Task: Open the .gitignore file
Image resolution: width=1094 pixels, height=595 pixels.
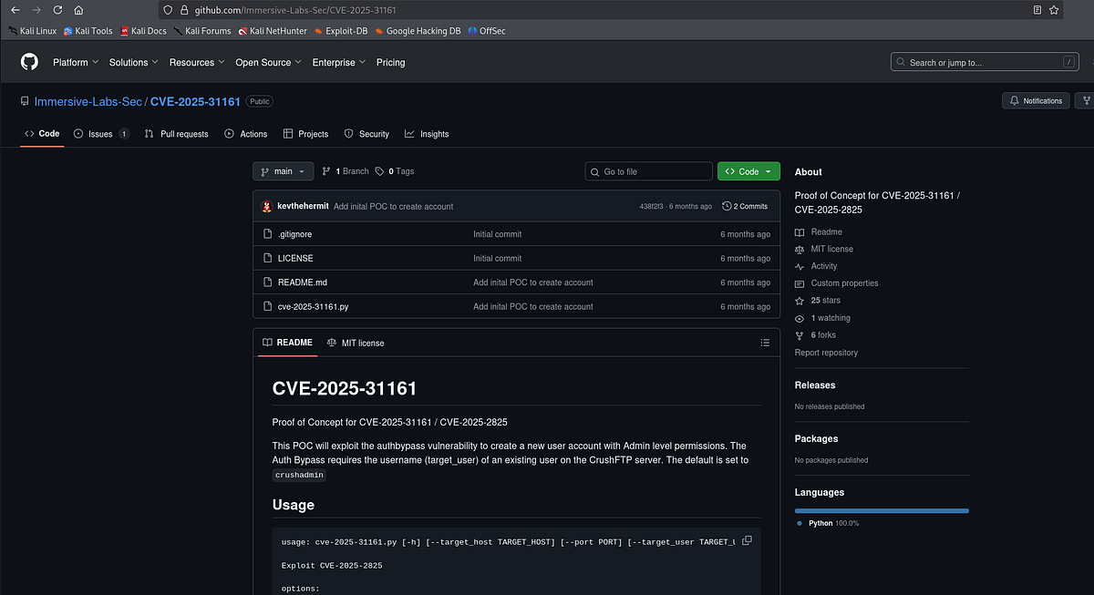Action: pyautogui.click(x=294, y=234)
